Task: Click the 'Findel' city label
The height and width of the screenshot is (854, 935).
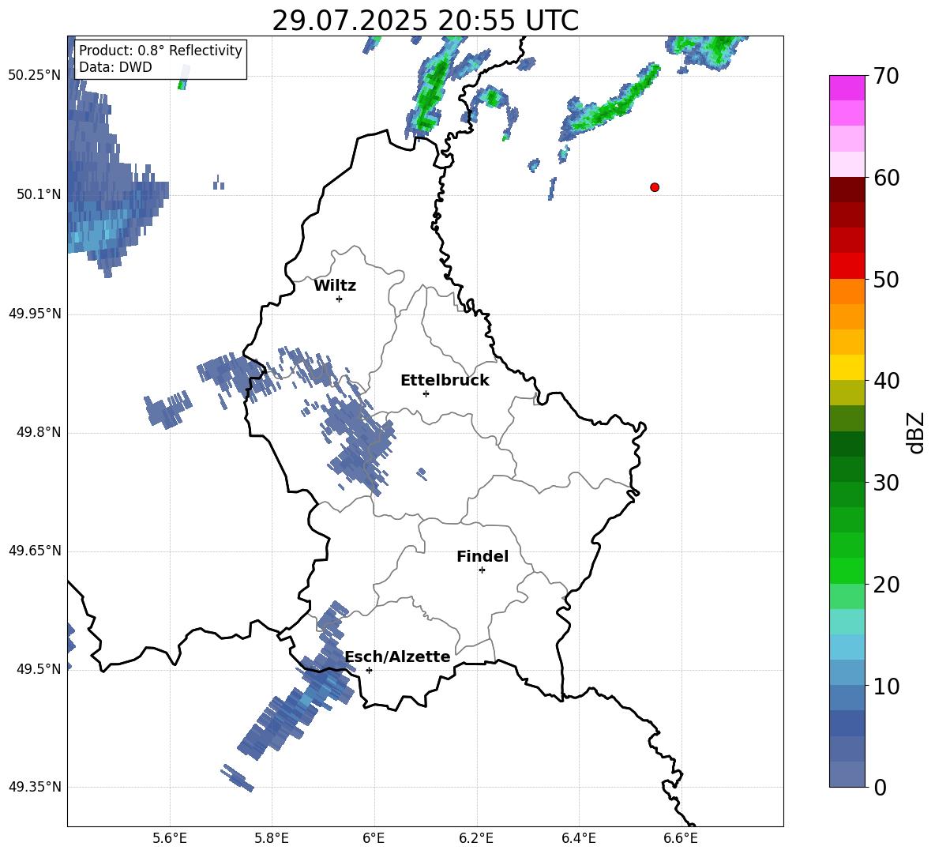Action: (x=483, y=556)
